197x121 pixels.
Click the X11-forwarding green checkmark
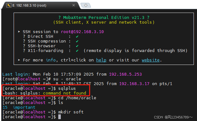click(x=77, y=51)
